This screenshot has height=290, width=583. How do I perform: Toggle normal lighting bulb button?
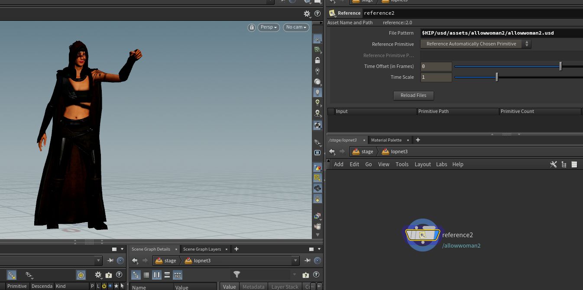point(317,92)
